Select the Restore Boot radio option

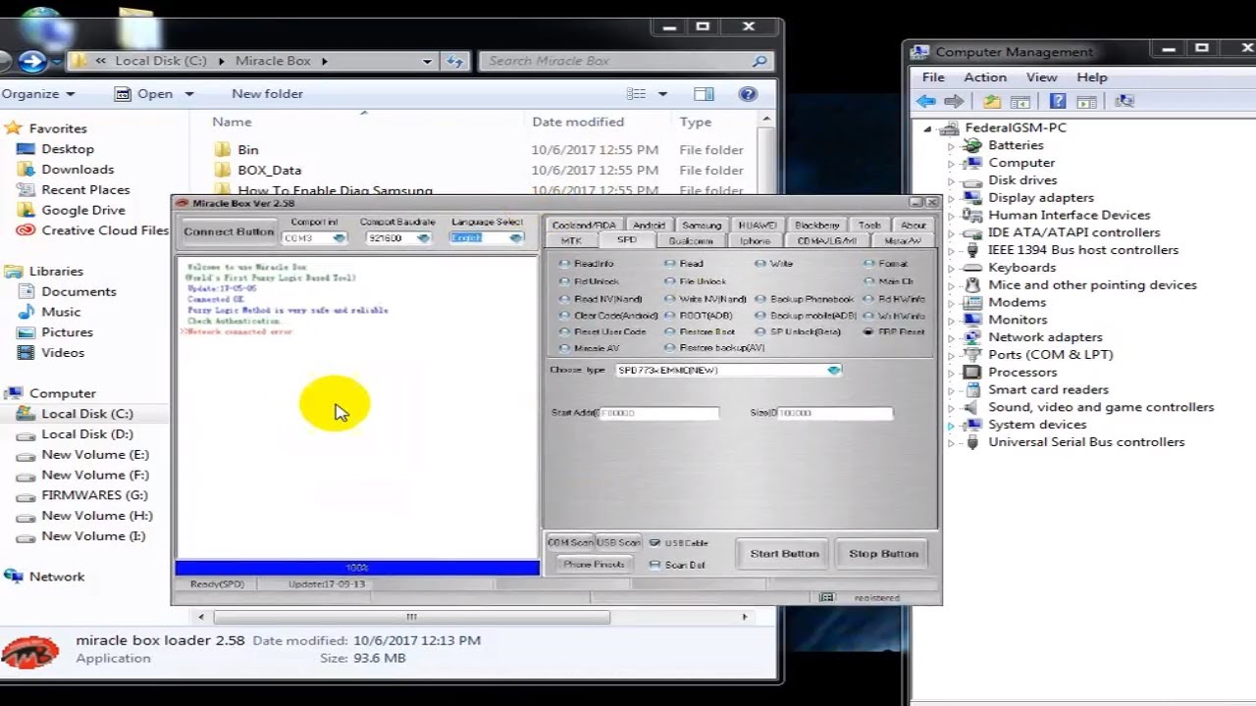coord(669,332)
